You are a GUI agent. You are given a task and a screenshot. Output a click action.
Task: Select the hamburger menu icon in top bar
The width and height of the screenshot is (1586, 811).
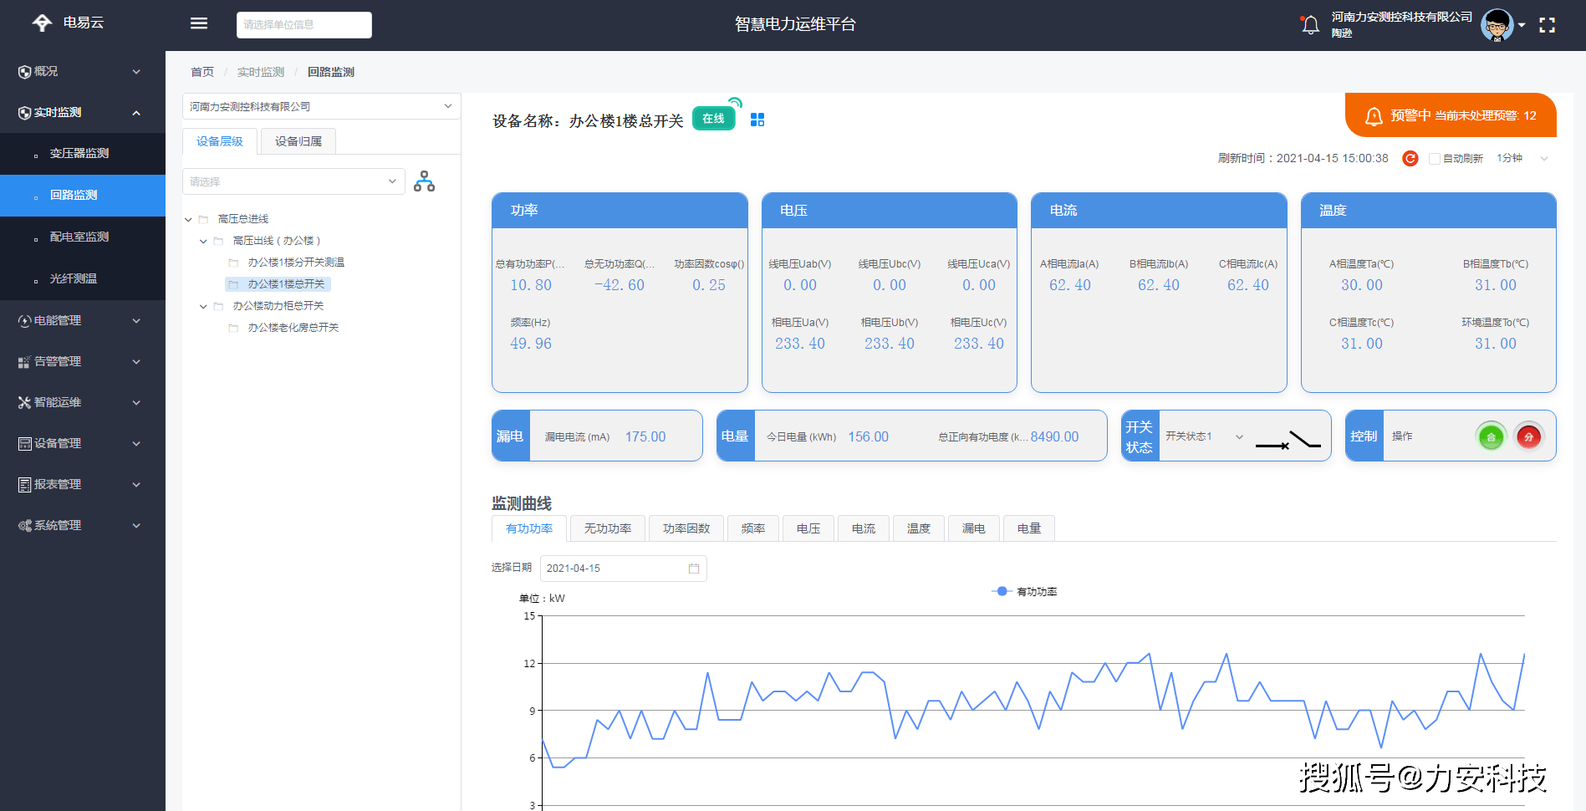198,23
